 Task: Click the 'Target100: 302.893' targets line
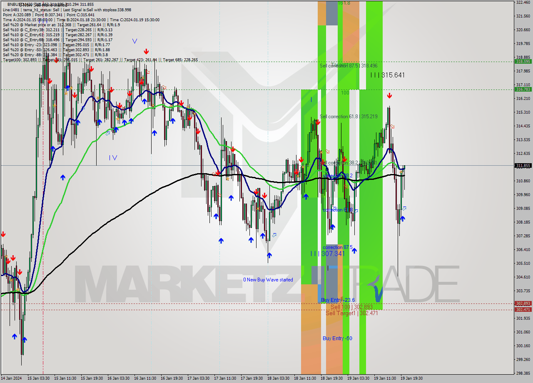(x=100, y=60)
